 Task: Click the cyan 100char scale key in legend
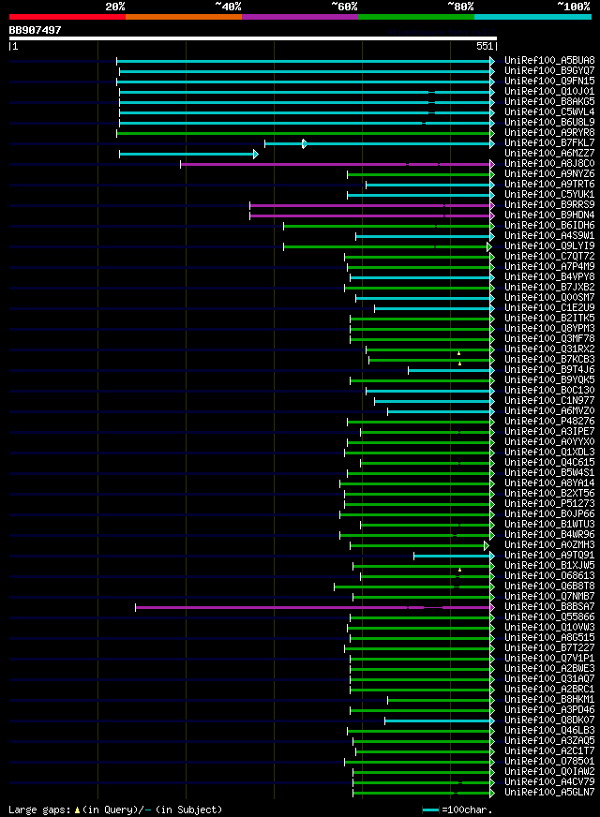click(x=431, y=810)
